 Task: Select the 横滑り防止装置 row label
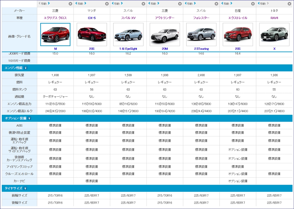(x=20, y=133)
